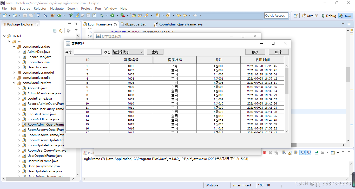
Task: Click the 客房 text input field
Action: [88, 52]
